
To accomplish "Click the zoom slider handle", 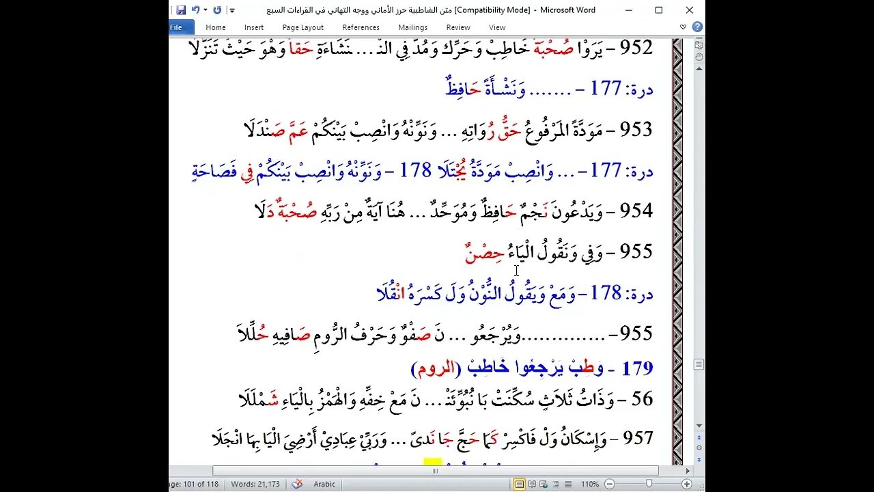I will click(x=649, y=484).
